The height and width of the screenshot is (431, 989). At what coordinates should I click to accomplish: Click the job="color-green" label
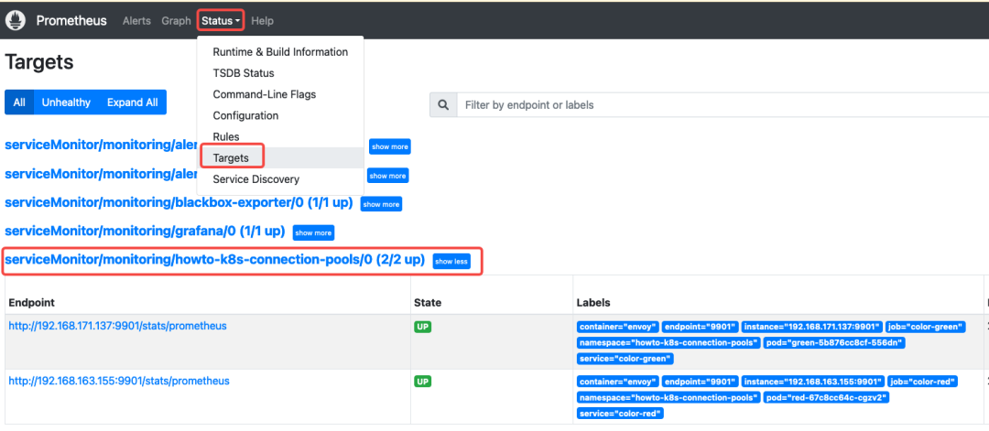[x=925, y=327]
